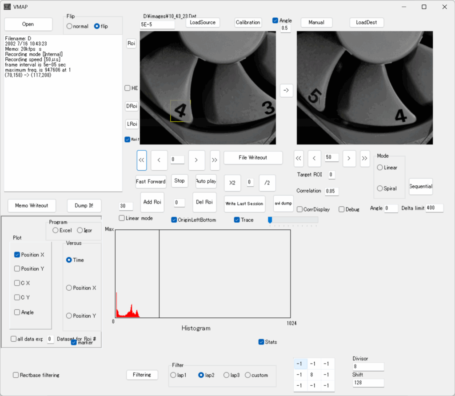Toggle the Stats checkbox
Screen dimensions: 455x396
[261, 342]
